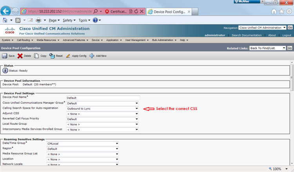The width and height of the screenshot is (294, 172).
Task: Click the Copy document icon
Action: [x=36, y=56]
